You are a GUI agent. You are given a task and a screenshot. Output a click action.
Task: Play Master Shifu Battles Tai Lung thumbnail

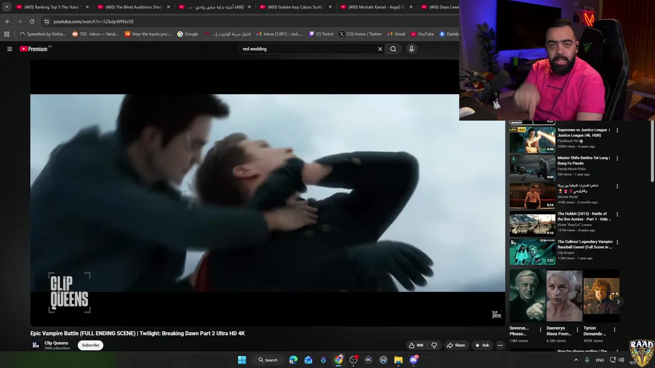click(x=532, y=168)
